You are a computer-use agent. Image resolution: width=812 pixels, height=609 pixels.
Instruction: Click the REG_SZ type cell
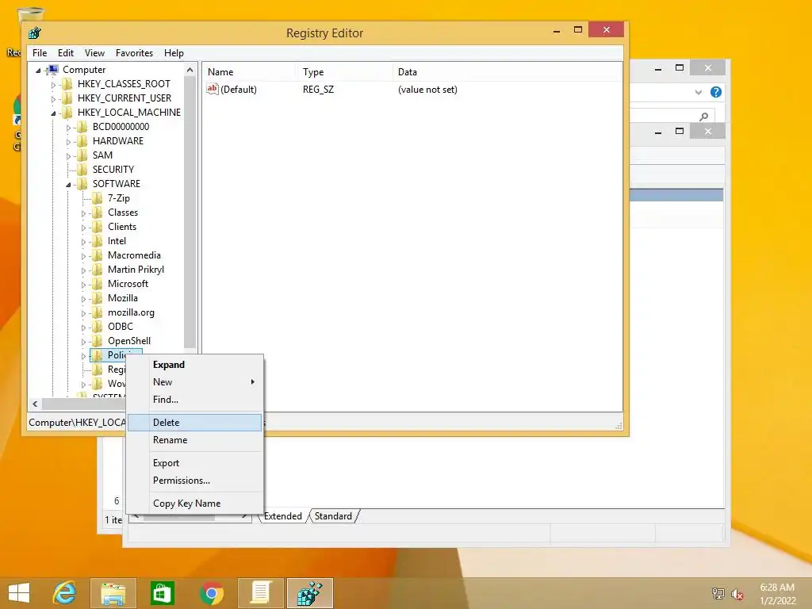coord(319,90)
